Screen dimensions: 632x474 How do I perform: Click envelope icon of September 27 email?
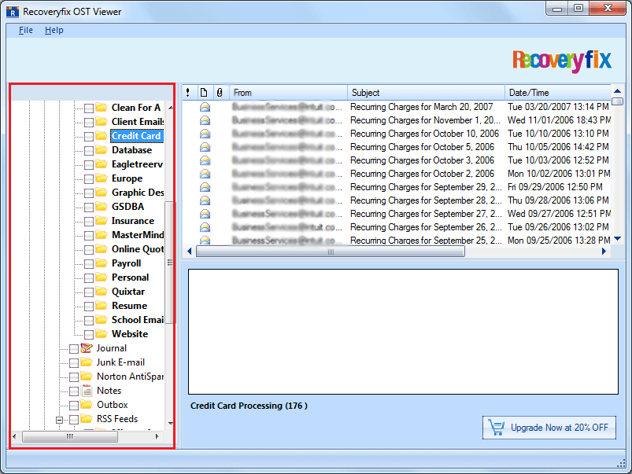tap(205, 214)
